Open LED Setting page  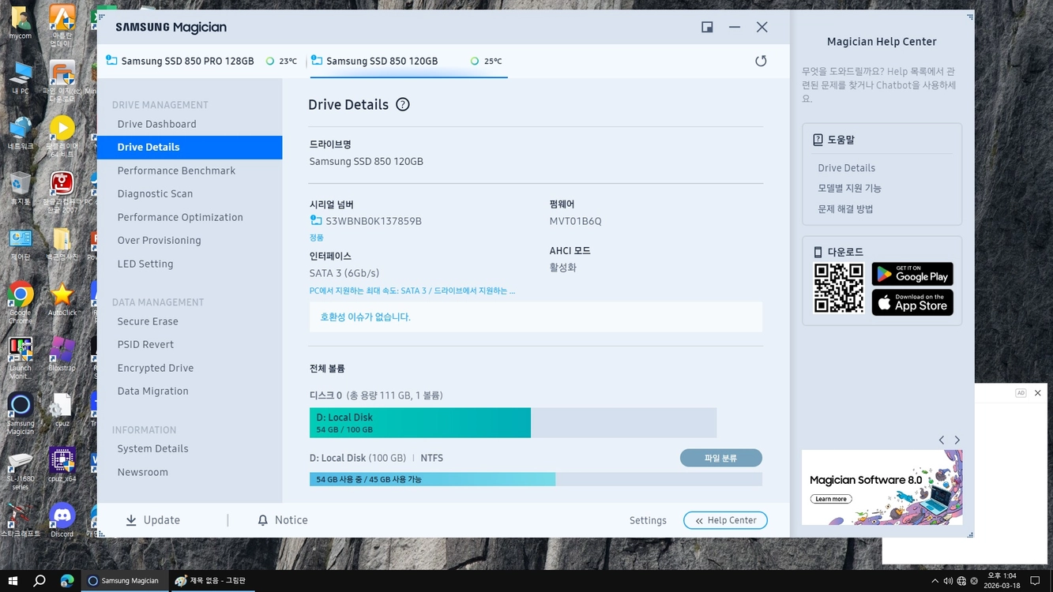coord(145,264)
